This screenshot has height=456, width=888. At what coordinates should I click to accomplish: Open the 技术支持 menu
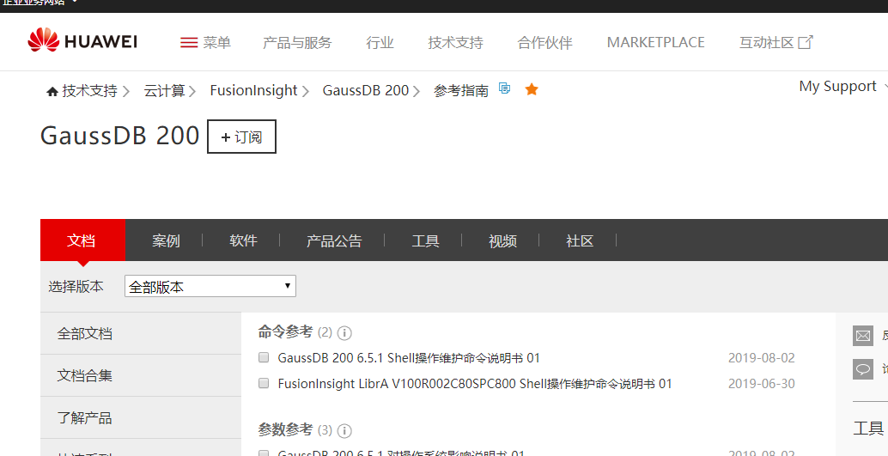coord(455,42)
